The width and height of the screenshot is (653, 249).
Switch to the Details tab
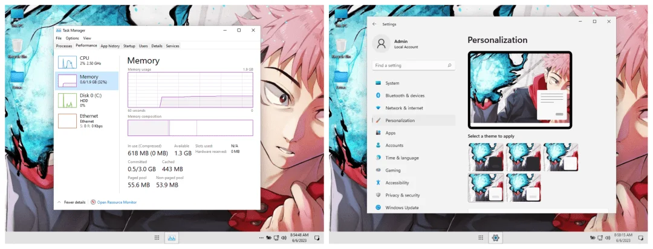[x=157, y=46]
